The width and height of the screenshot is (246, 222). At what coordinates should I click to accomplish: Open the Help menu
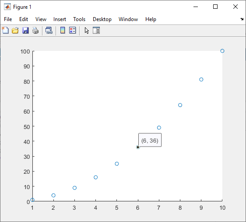coord(151,19)
